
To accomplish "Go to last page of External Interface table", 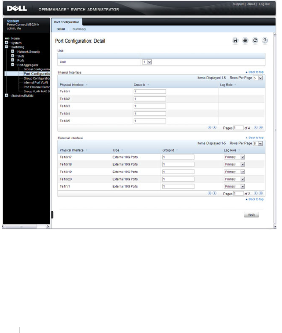I will [x=261, y=193].
